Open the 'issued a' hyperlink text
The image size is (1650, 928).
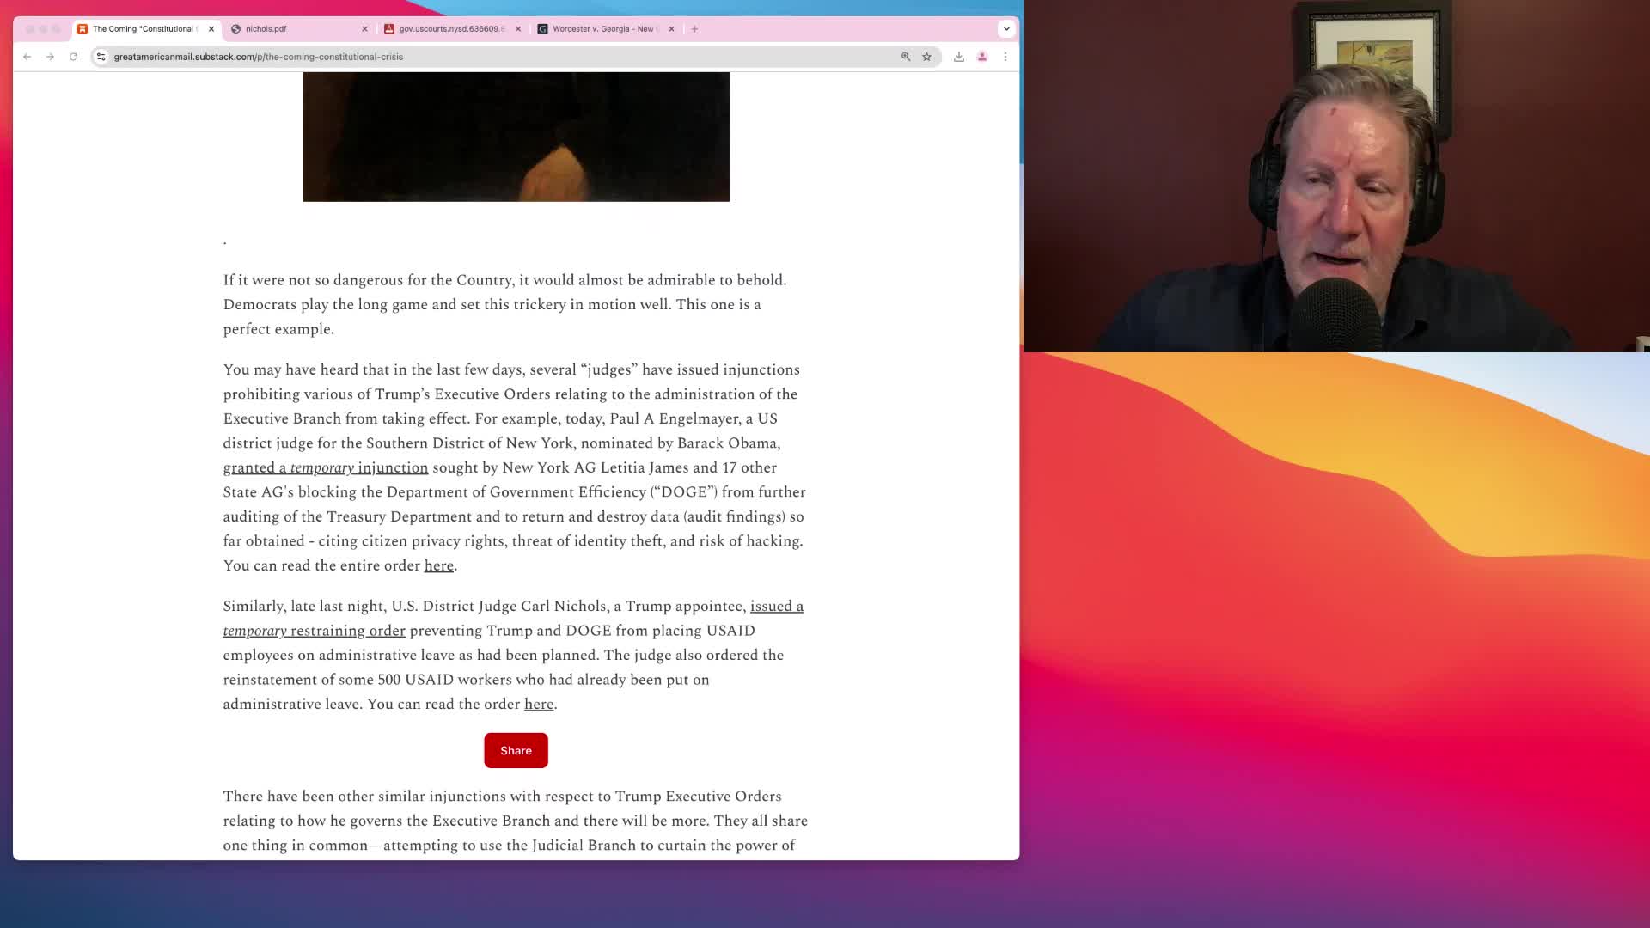pos(777,606)
